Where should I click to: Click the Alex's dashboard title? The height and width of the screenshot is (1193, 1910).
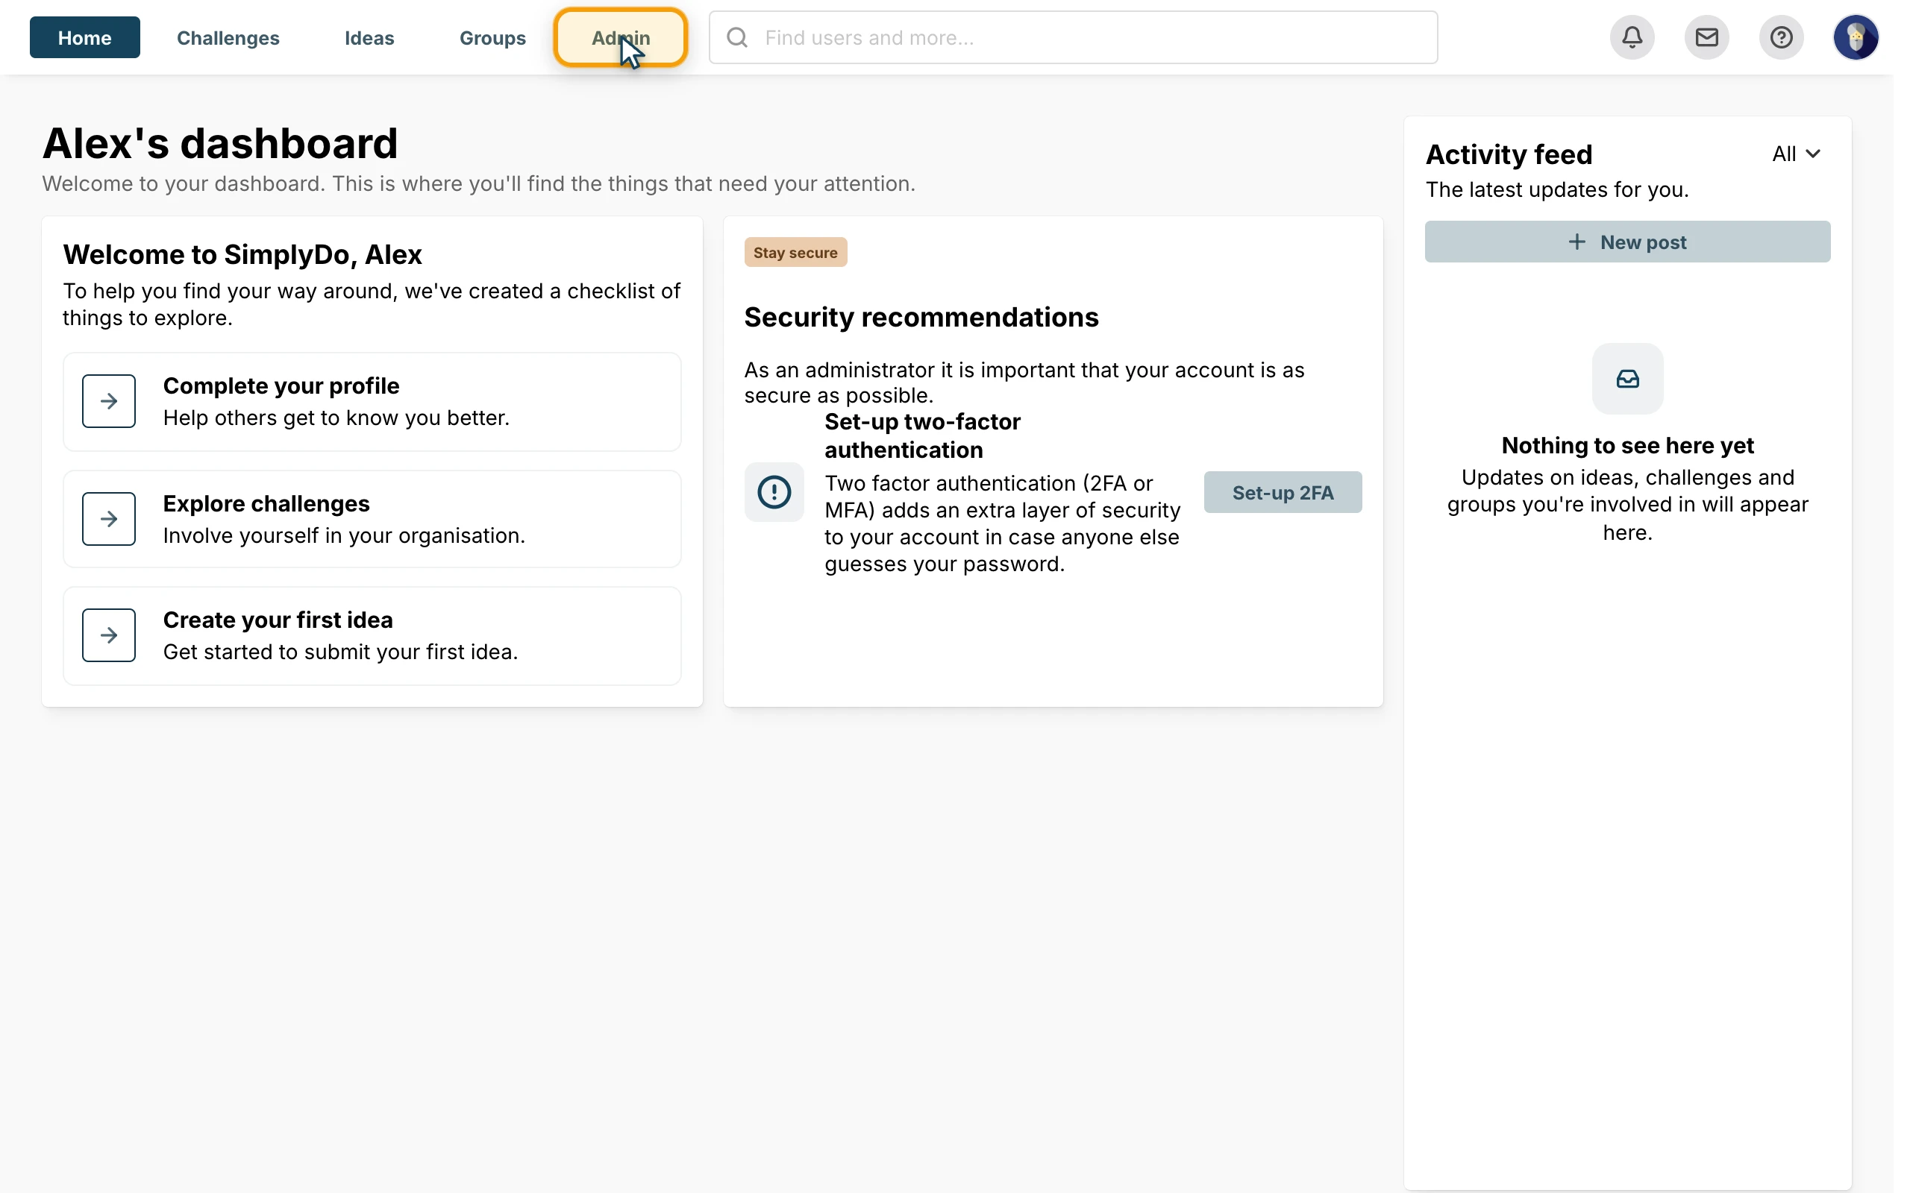[220, 144]
